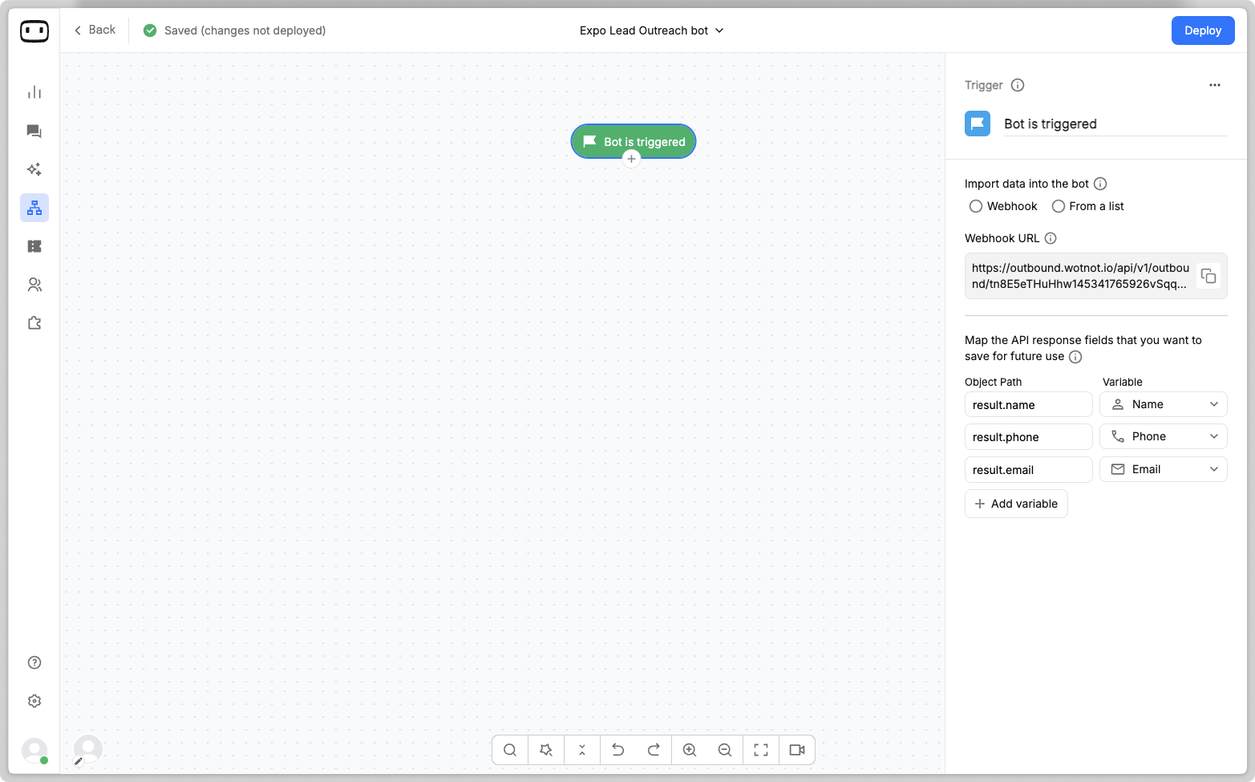Open the Email variable dropdown
The width and height of the screenshot is (1255, 782).
point(1163,469)
